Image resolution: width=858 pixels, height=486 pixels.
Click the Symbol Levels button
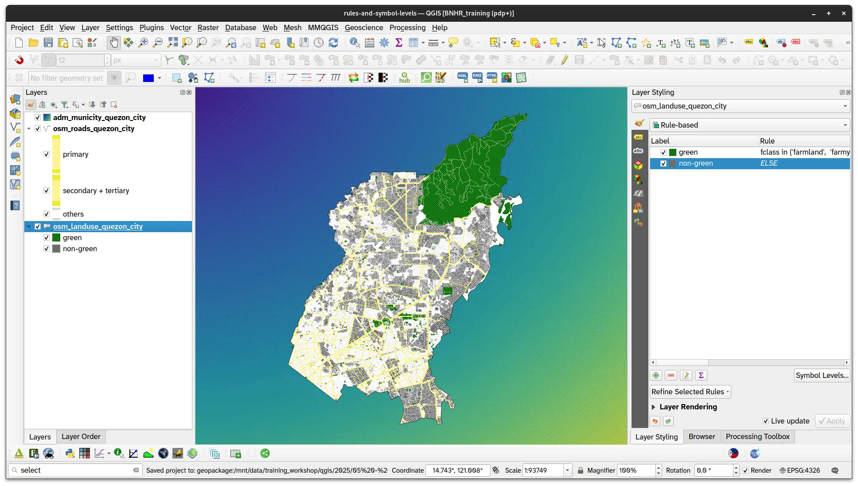pos(822,375)
